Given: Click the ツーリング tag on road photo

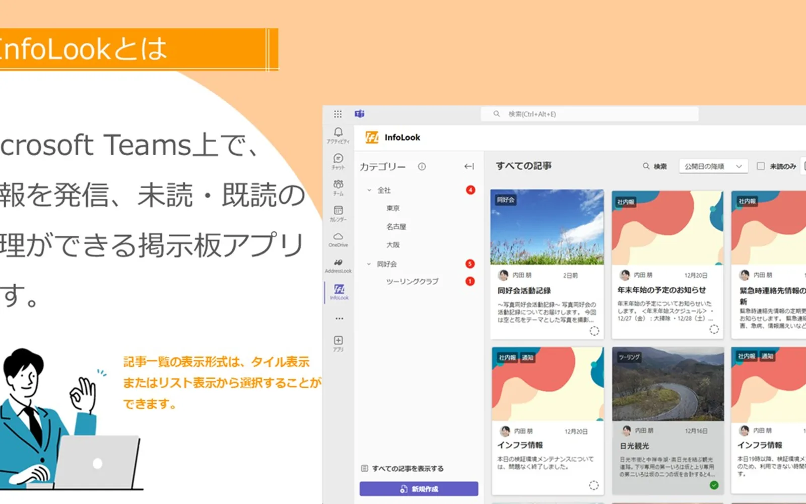Looking at the screenshot, I should coord(629,357).
